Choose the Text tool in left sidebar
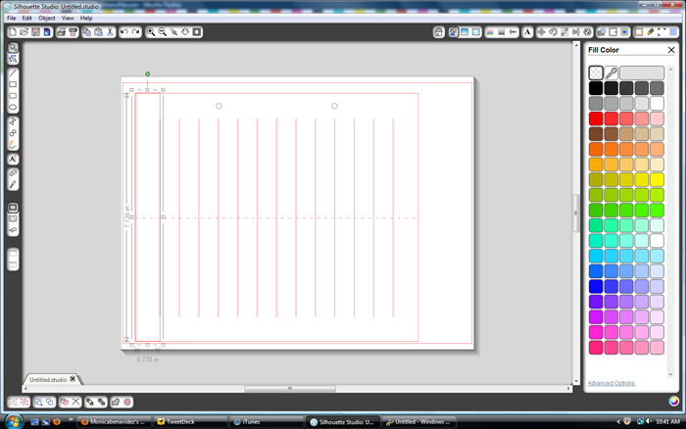686x429 pixels. (x=13, y=160)
